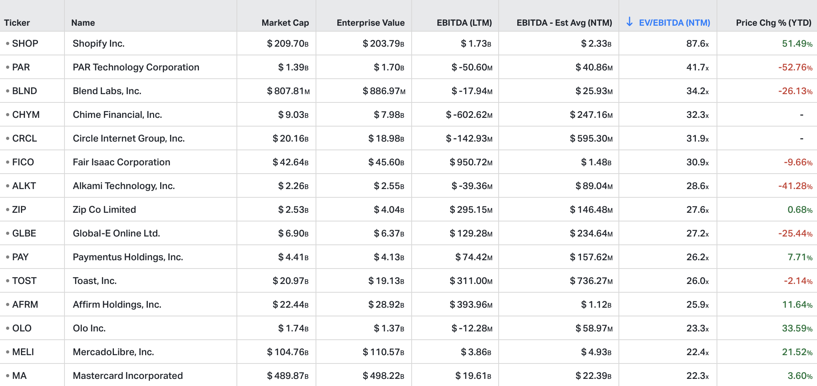This screenshot has width=817, height=386.
Task: Click the bullet dot beside MELI ticker
Action: 8,352
